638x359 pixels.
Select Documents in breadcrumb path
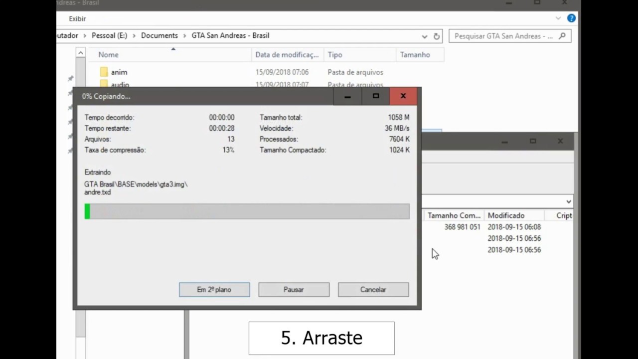click(x=159, y=35)
